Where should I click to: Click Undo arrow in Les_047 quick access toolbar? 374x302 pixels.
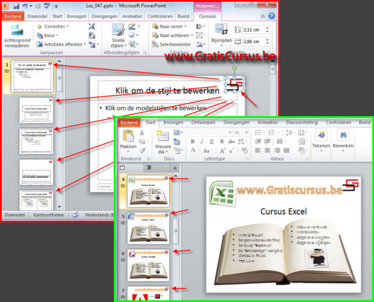(25, 6)
